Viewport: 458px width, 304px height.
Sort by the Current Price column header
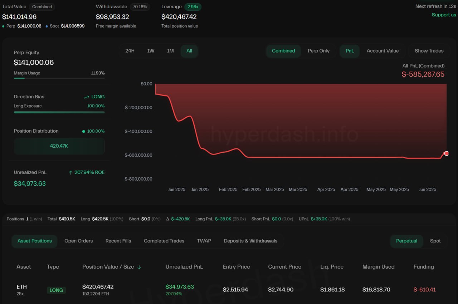click(284, 267)
